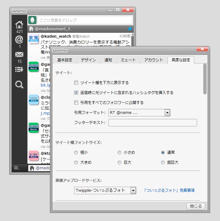
Task: Select 極小 font size radio
Action: (x=76, y=153)
